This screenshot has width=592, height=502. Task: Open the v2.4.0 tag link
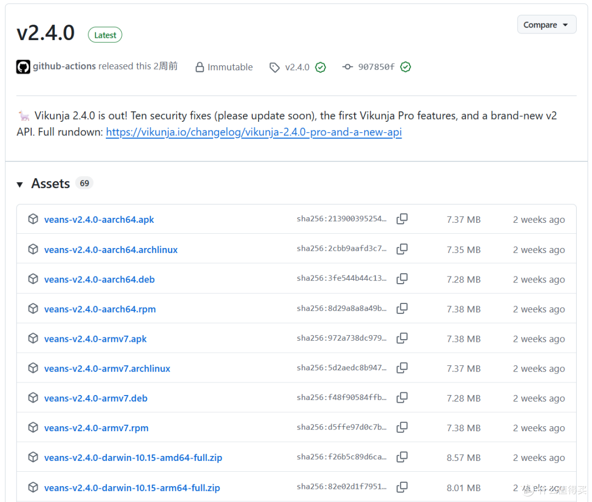(x=297, y=67)
